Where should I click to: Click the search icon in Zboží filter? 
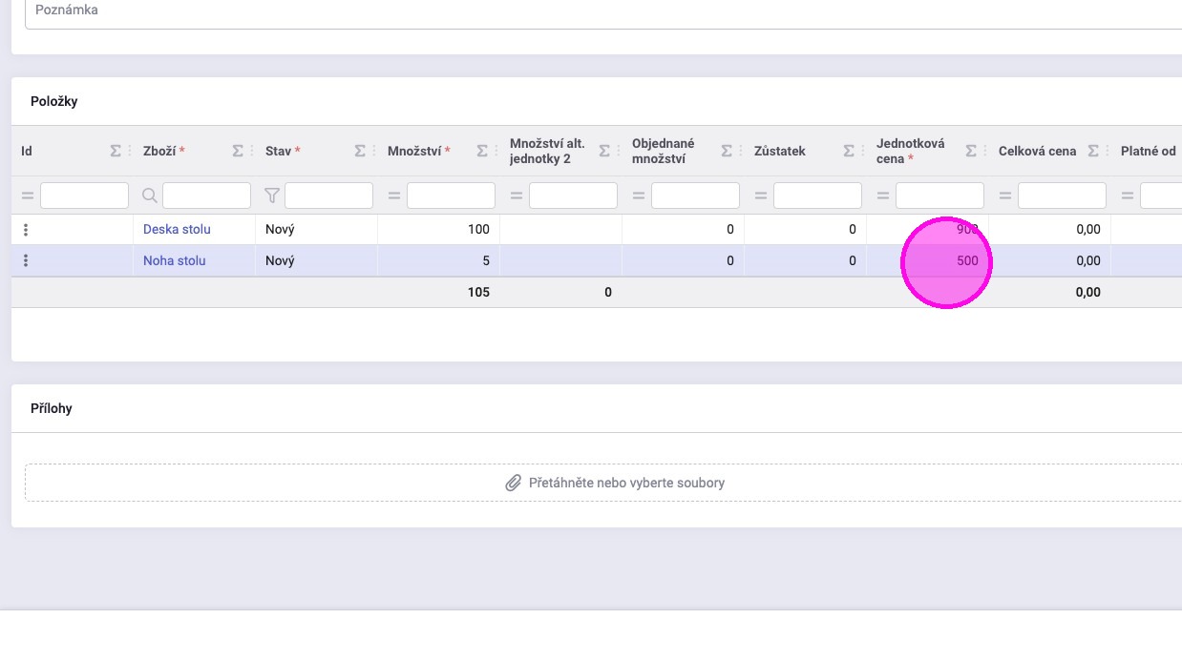click(150, 196)
